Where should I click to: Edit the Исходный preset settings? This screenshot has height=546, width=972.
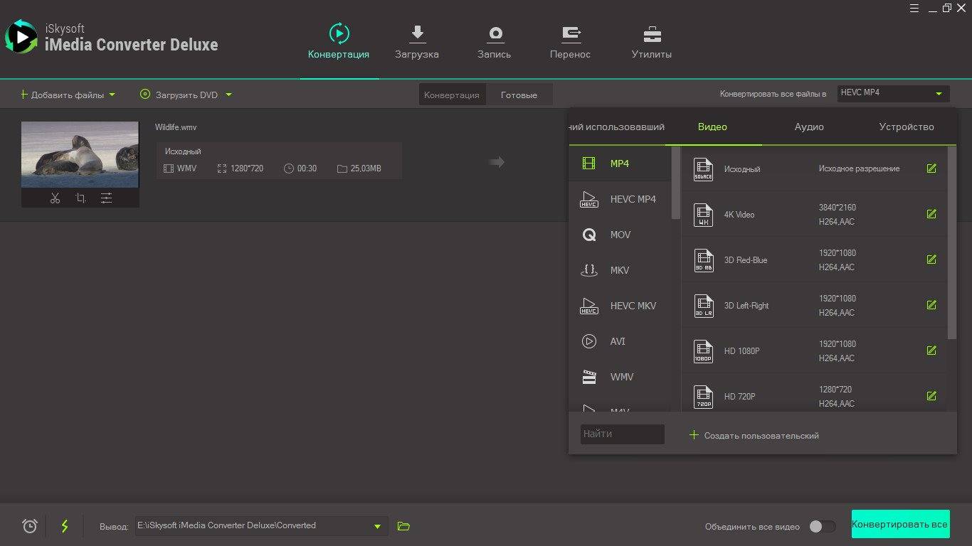tap(931, 168)
